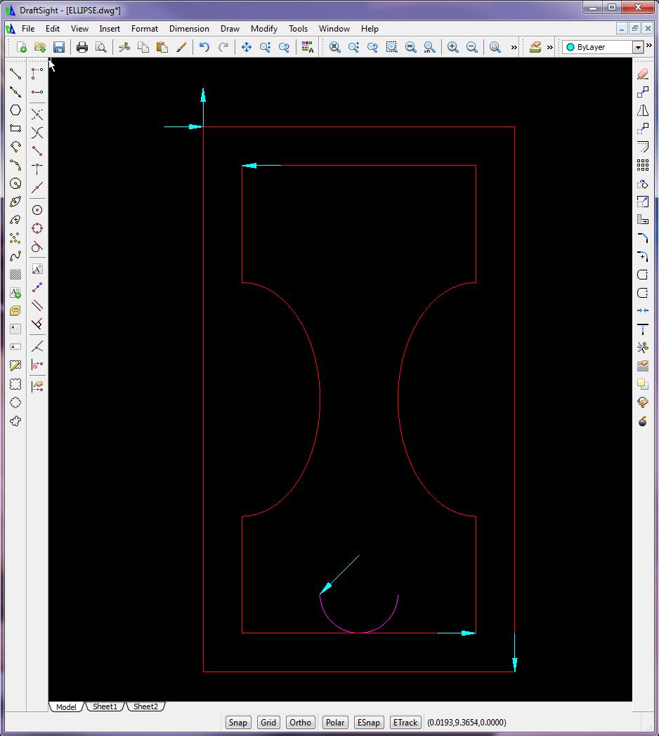Click the Zoom Out magnifier icon
The image size is (659, 736).
coord(471,47)
